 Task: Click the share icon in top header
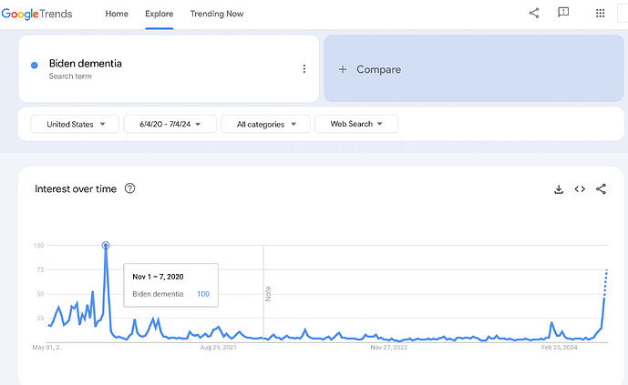pos(534,13)
